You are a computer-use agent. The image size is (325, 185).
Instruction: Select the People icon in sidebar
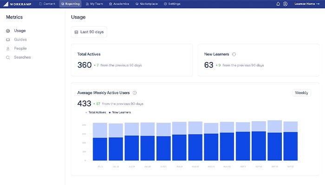8,49
